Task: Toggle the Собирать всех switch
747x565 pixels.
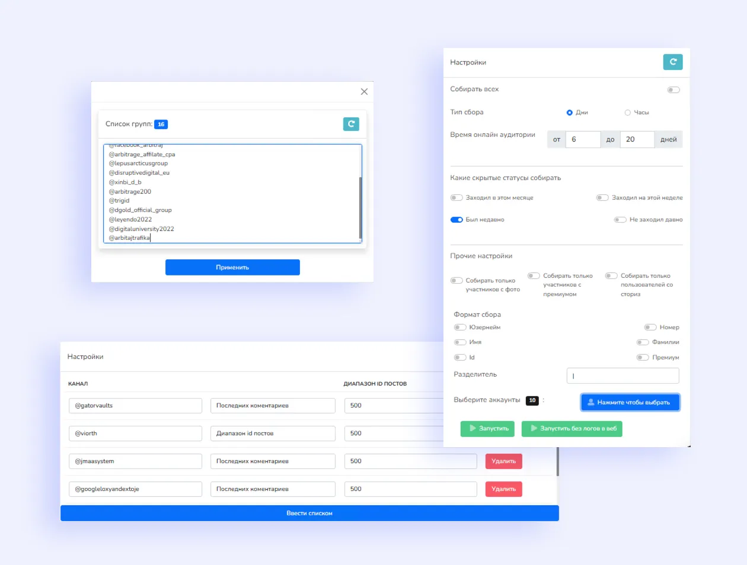Action: tap(673, 90)
